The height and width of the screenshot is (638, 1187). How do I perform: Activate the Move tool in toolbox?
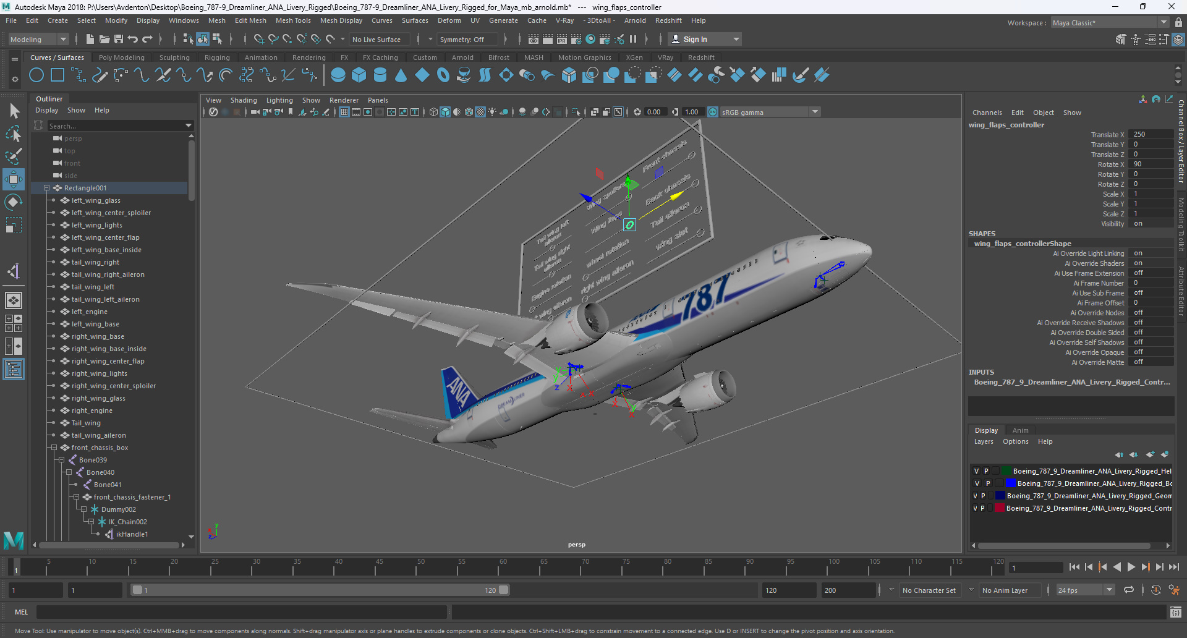14,179
